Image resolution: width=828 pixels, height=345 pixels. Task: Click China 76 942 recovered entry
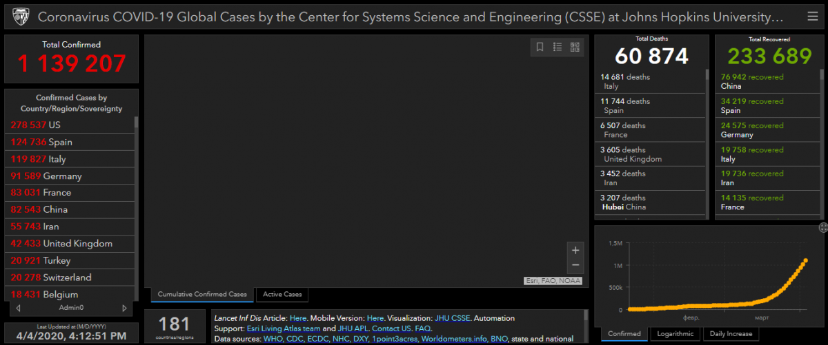(769, 81)
